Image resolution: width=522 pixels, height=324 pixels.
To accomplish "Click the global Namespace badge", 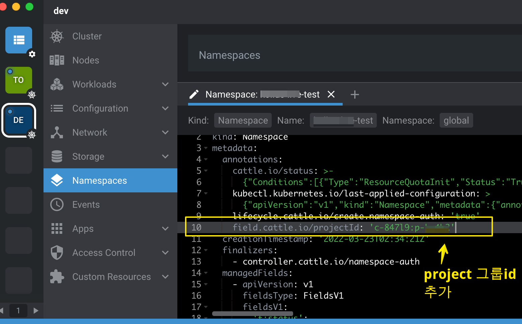I will (x=456, y=120).
